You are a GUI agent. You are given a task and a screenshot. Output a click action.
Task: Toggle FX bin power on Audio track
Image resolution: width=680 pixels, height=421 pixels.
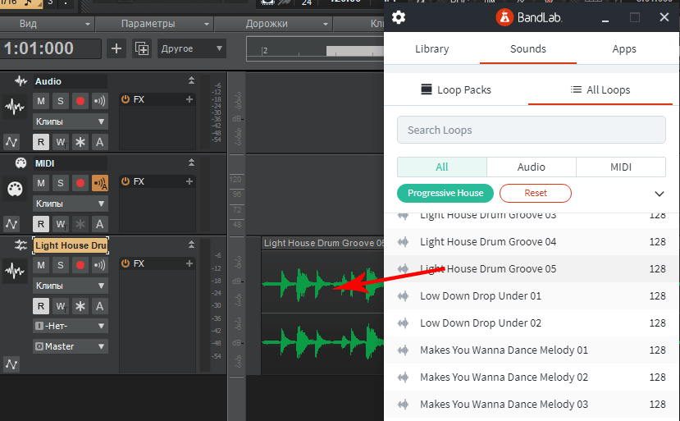click(126, 100)
